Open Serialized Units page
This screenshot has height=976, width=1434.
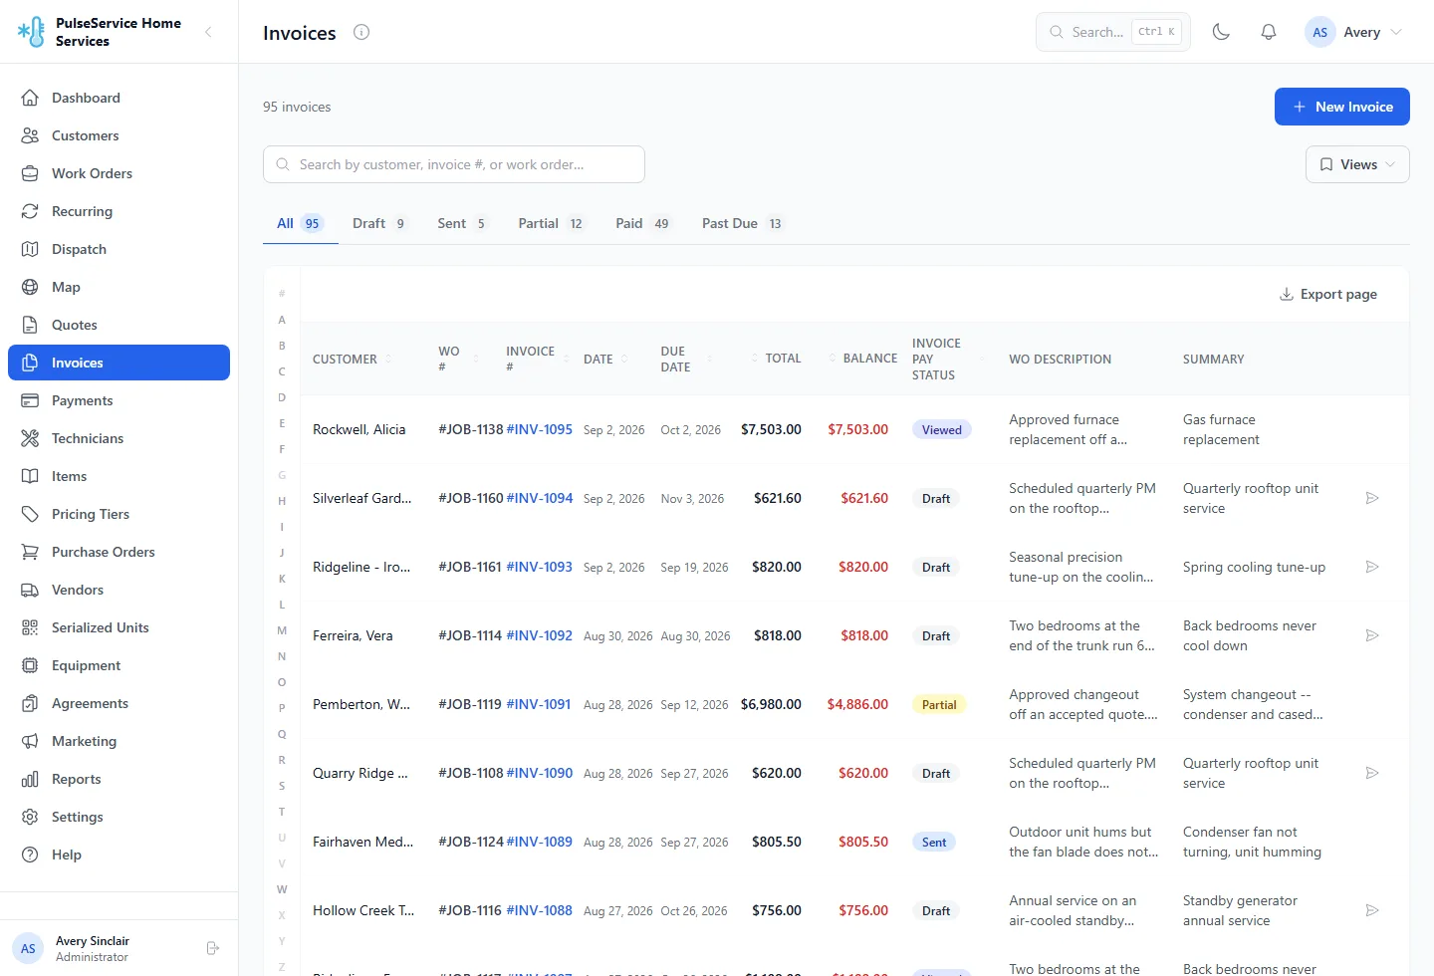(x=119, y=627)
